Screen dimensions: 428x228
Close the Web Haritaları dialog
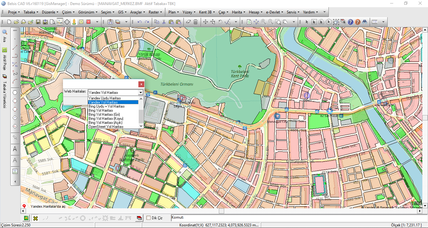click(x=142, y=84)
